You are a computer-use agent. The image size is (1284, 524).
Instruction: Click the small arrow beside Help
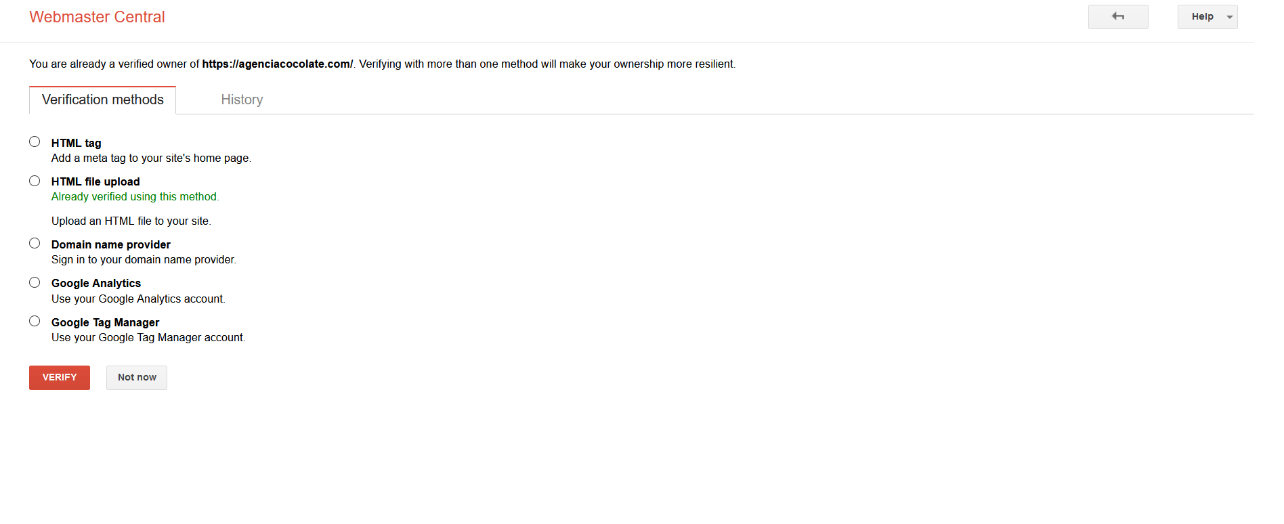tap(1229, 17)
